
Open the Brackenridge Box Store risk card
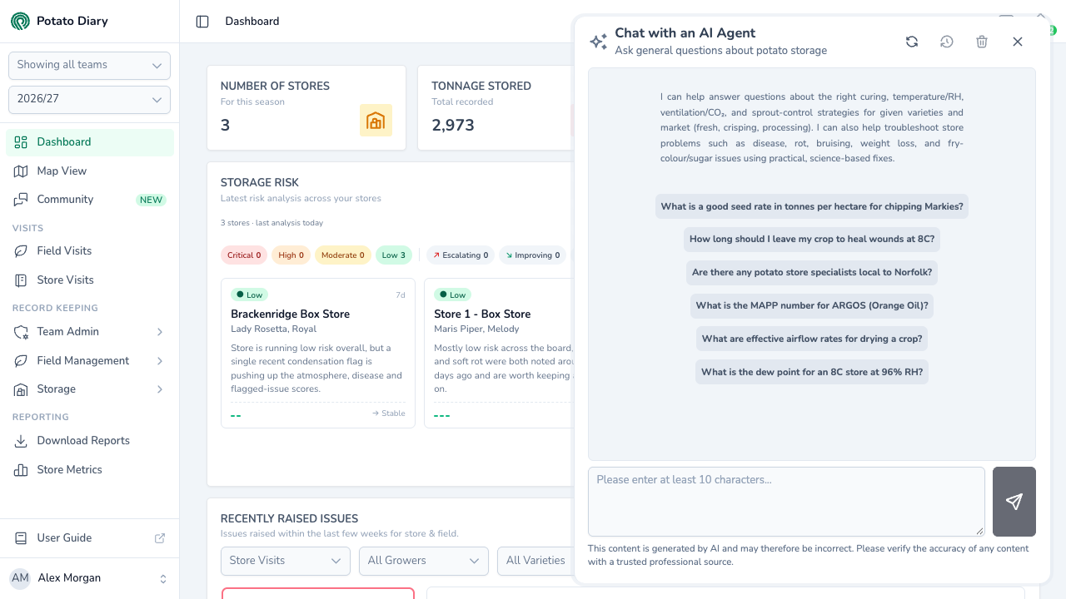[318, 354]
